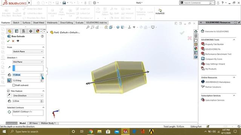Screen dimensions: 241x135
Task: Click Zoom to Area icon
Action: pyautogui.click(x=92, y=27)
